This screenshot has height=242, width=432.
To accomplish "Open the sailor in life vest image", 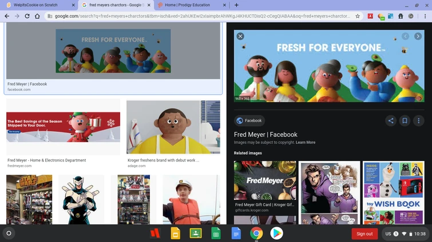I will (x=192, y=199).
